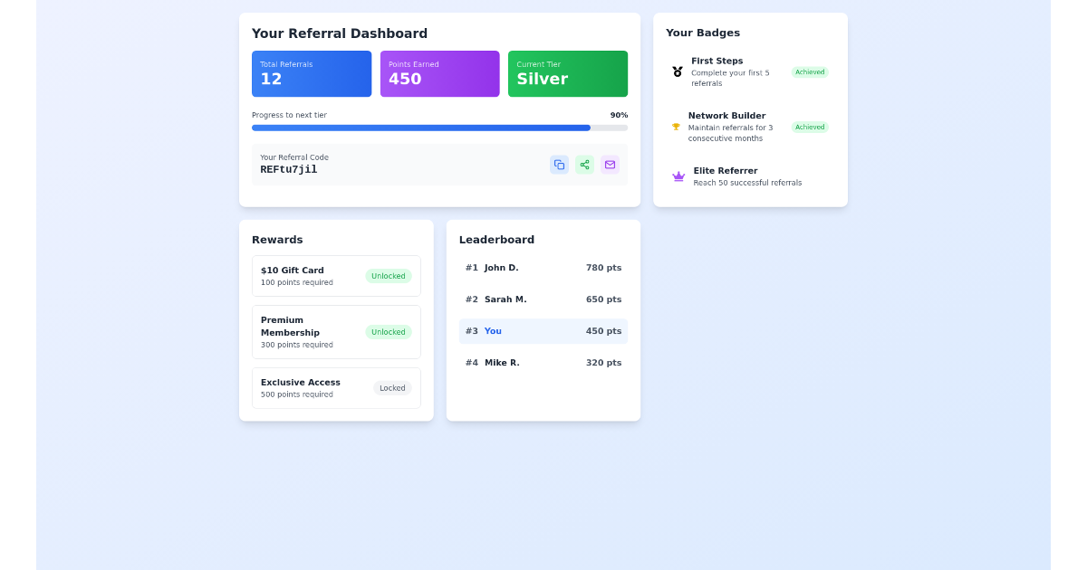Select your highlighted #3 leaderboard row
The height and width of the screenshot is (570, 1087).
pos(543,331)
